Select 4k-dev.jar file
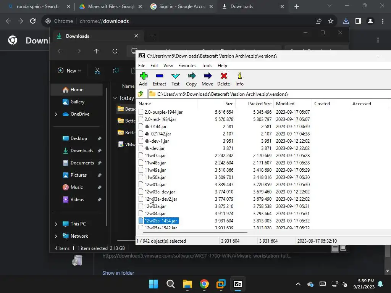This screenshot has width=391, height=293. (x=155, y=148)
